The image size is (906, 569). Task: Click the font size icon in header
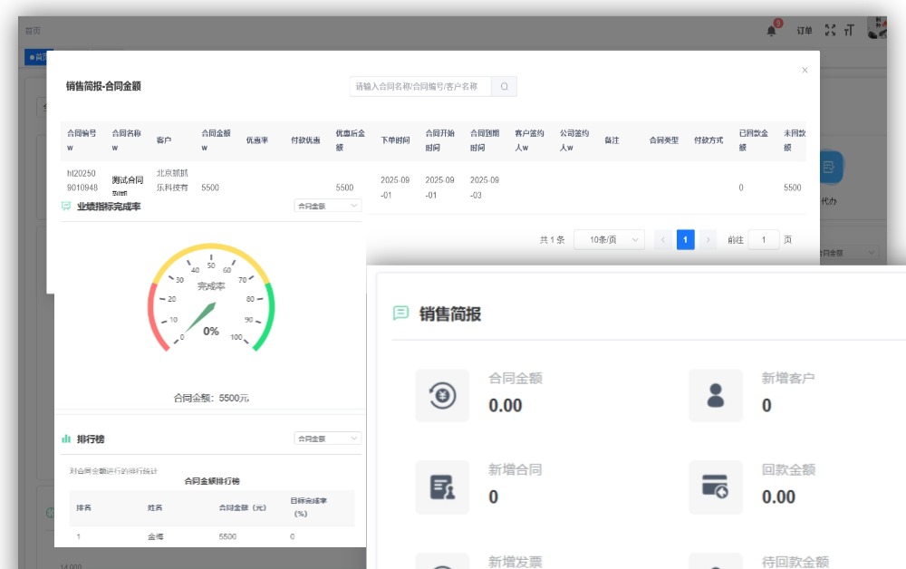849,30
